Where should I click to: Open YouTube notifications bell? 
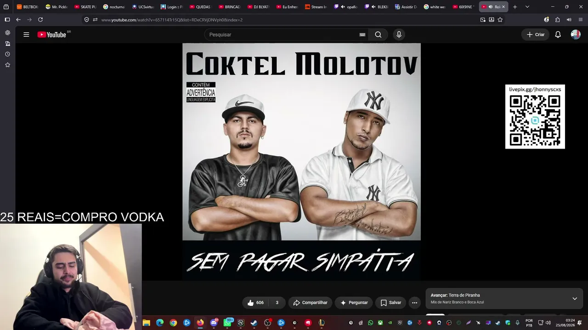(x=558, y=34)
